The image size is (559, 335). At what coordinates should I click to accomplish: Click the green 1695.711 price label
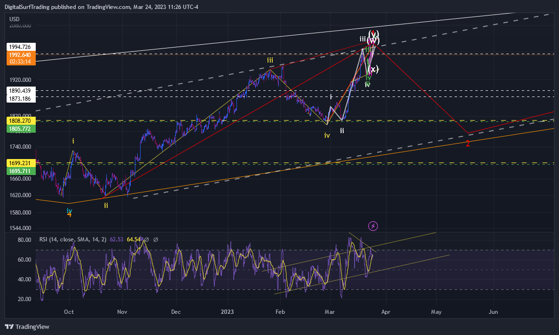click(21, 171)
